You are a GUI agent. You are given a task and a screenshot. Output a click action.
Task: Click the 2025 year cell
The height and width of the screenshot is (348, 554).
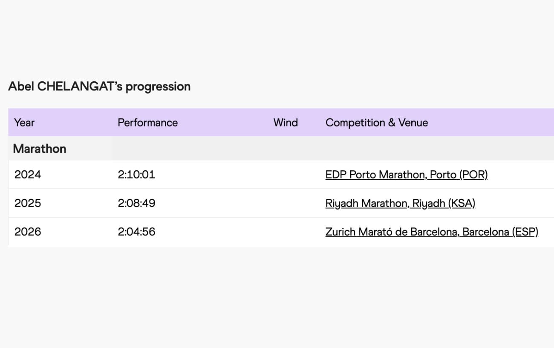pos(28,203)
